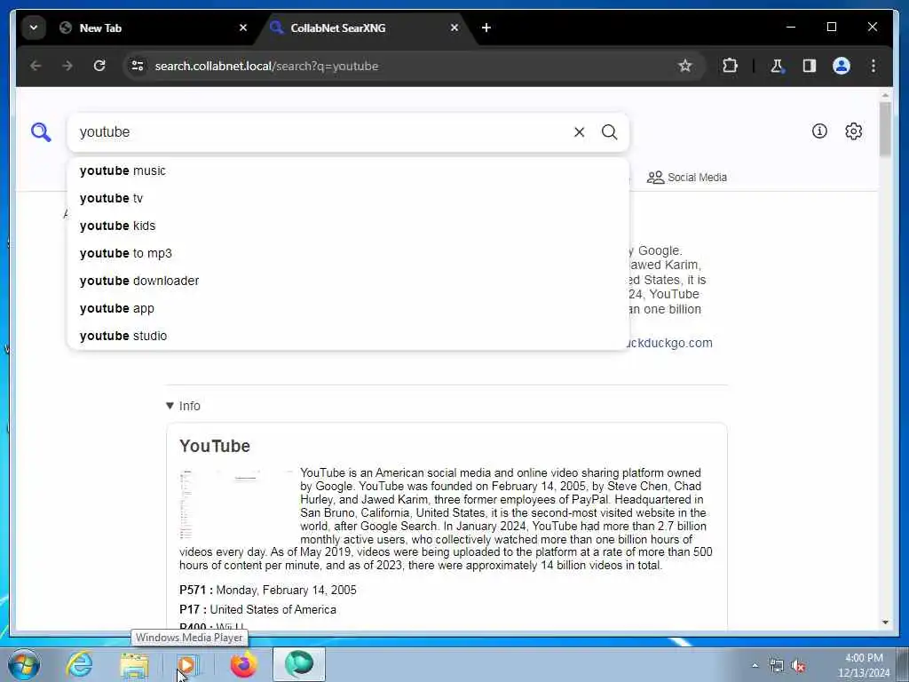Clear the search query with X
Screen dimensions: 909x682
[579, 132]
